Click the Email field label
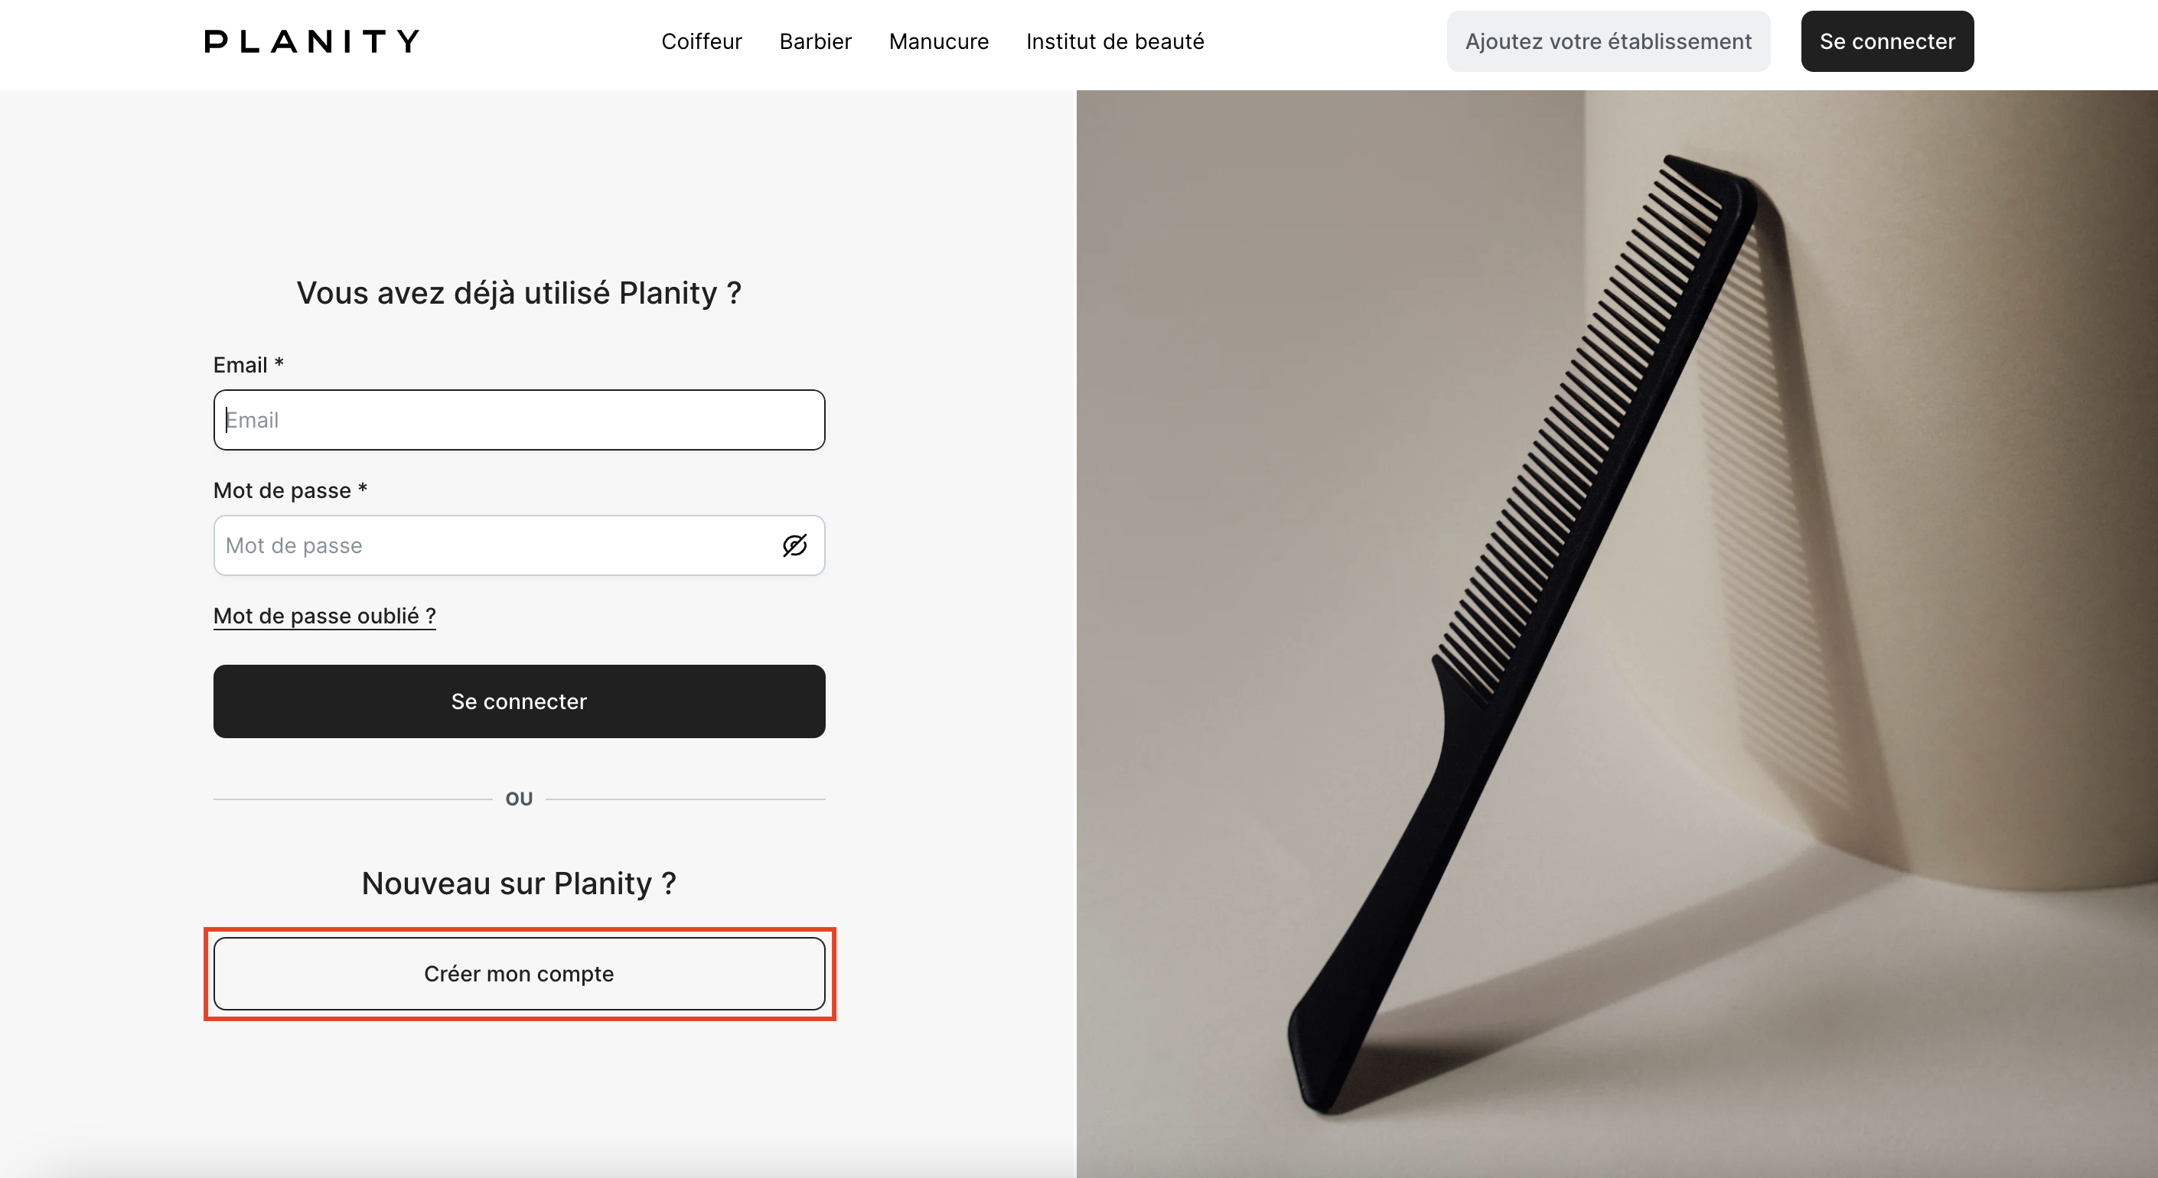 tap(240, 364)
